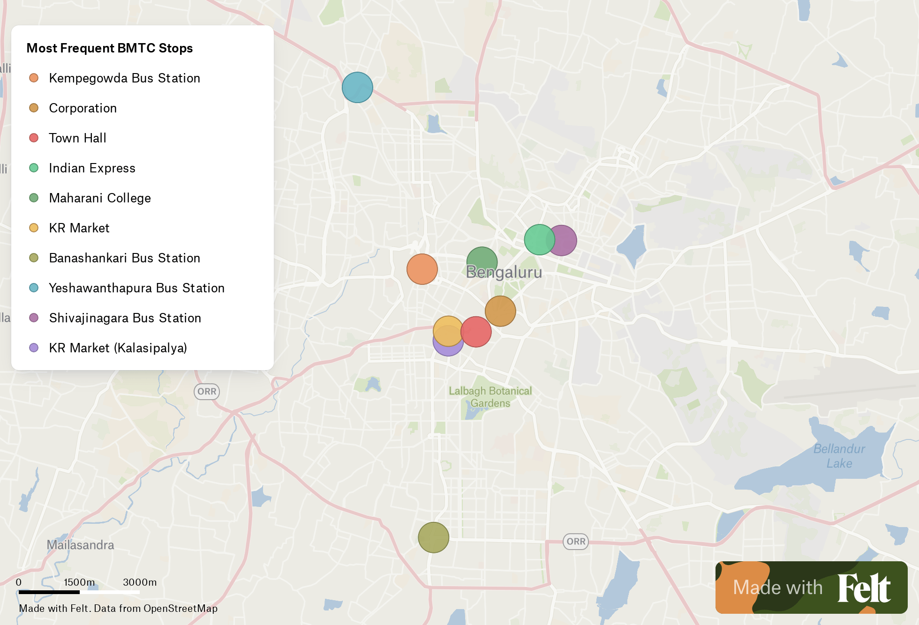919x625 pixels.
Task: Click the dark green Maharani College map marker
Action: 482,258
